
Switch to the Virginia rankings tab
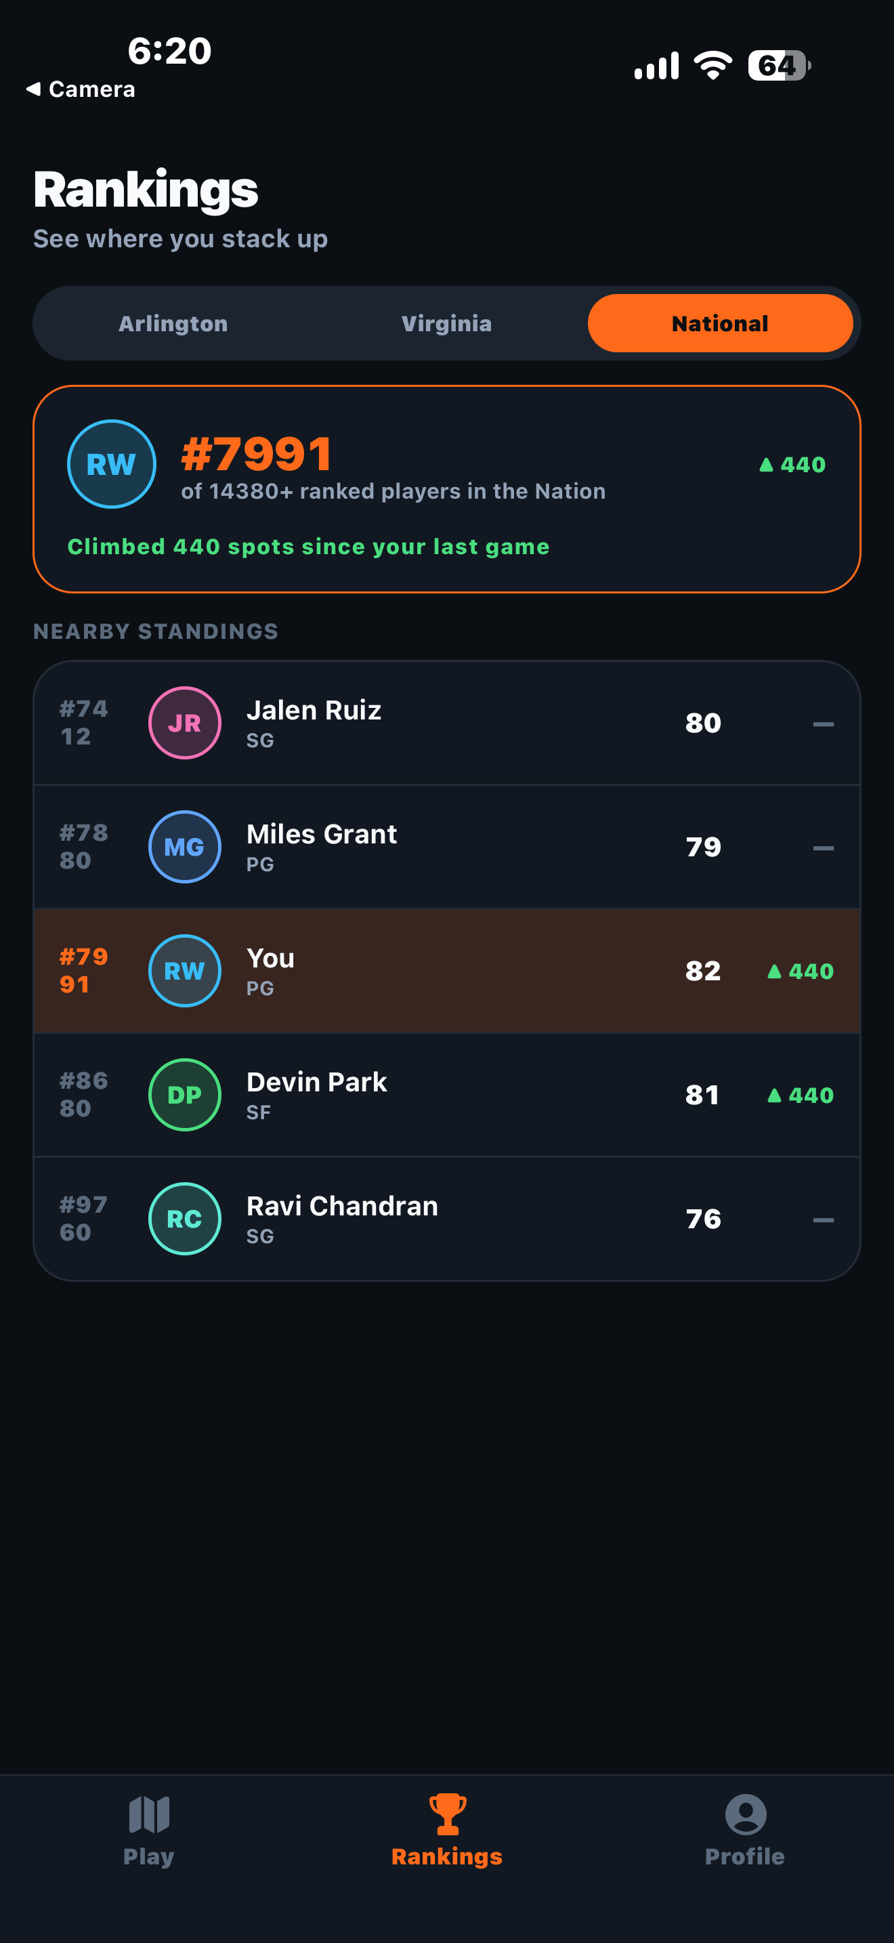pyautogui.click(x=446, y=324)
